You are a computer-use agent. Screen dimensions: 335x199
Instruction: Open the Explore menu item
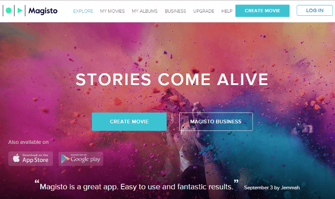point(83,11)
